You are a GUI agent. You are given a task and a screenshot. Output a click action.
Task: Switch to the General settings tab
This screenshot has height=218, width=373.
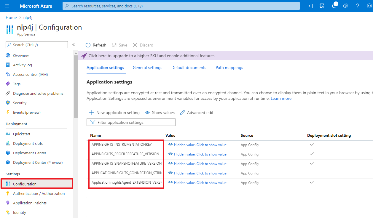(147, 68)
